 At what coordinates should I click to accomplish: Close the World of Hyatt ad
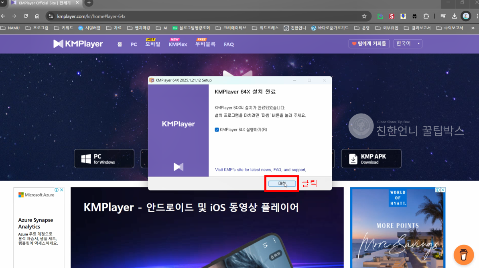coord(443,190)
